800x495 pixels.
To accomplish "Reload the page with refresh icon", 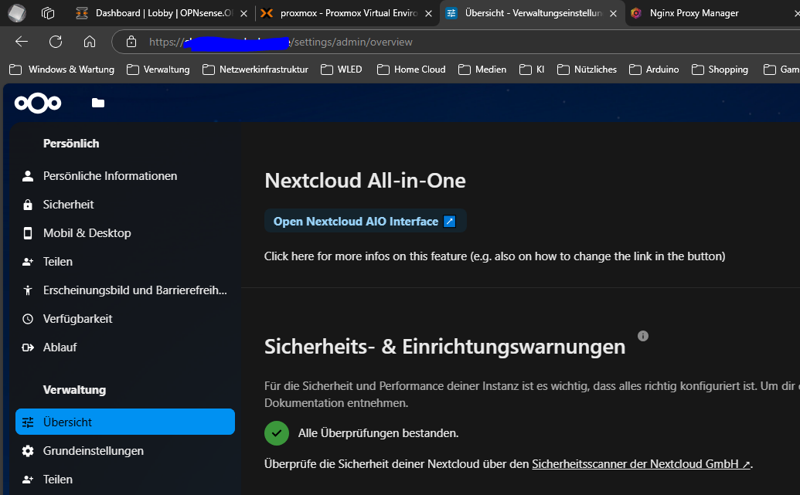I will pyautogui.click(x=56, y=42).
